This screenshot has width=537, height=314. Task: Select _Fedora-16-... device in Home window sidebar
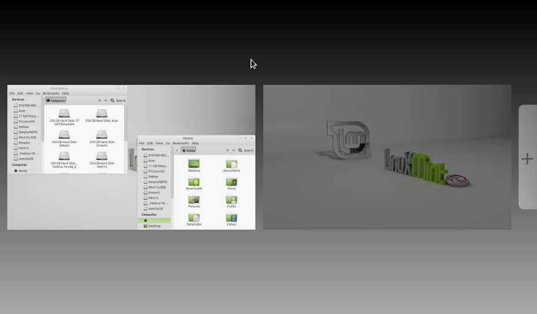[x=155, y=203]
